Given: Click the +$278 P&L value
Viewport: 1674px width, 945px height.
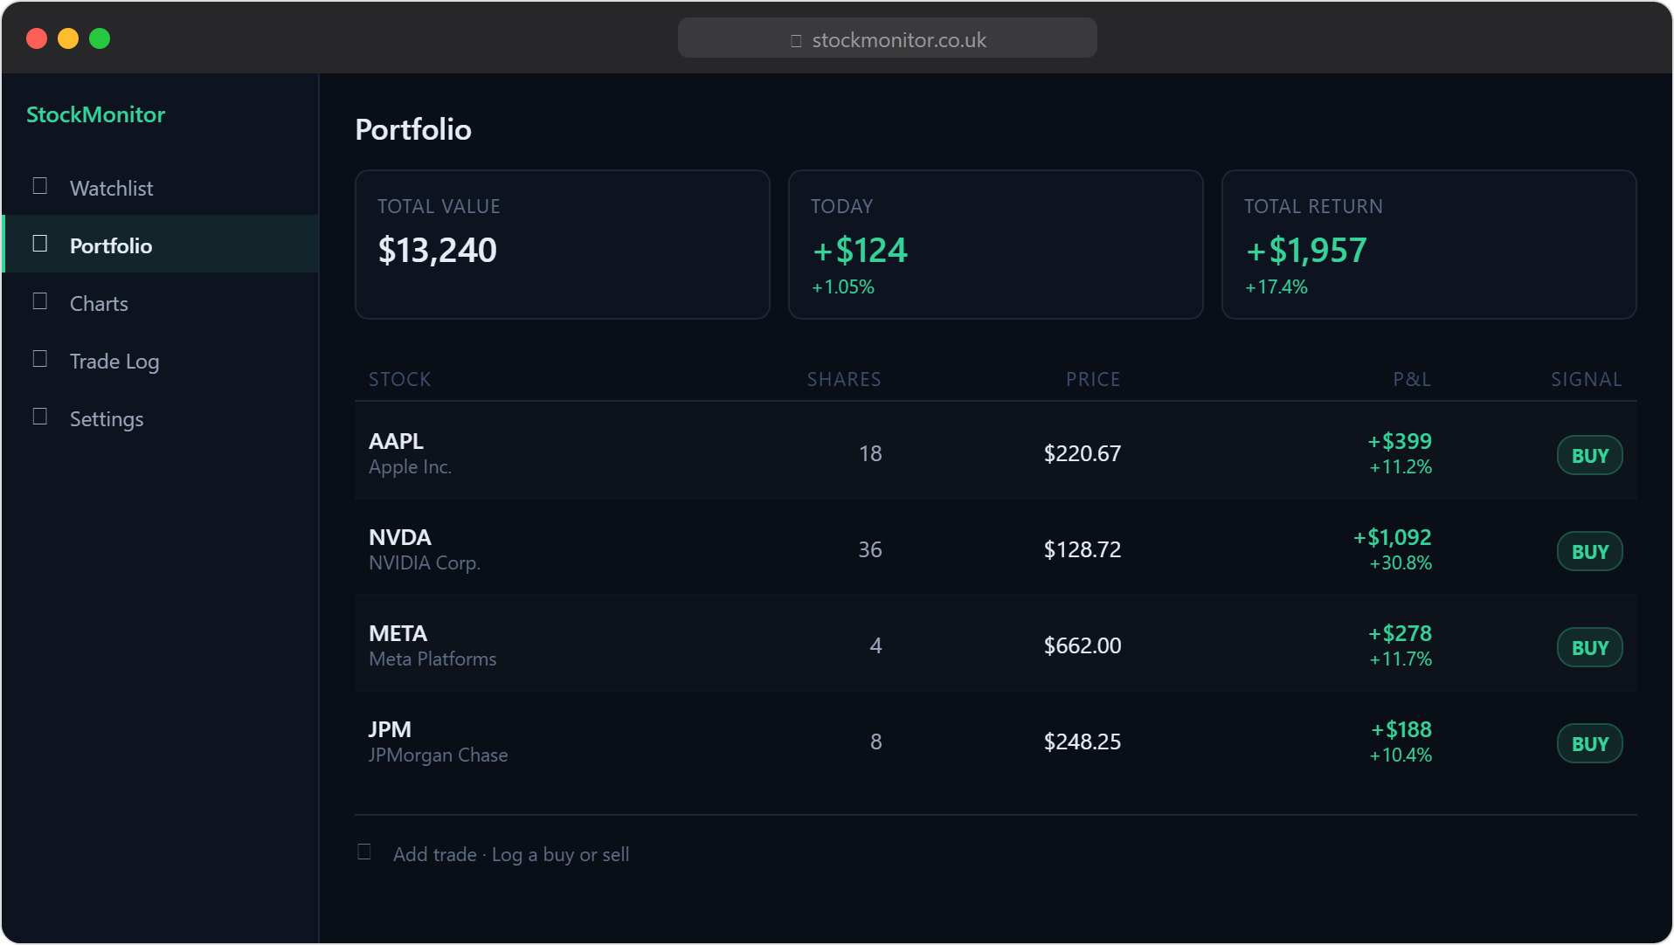Looking at the screenshot, I should click(1400, 633).
